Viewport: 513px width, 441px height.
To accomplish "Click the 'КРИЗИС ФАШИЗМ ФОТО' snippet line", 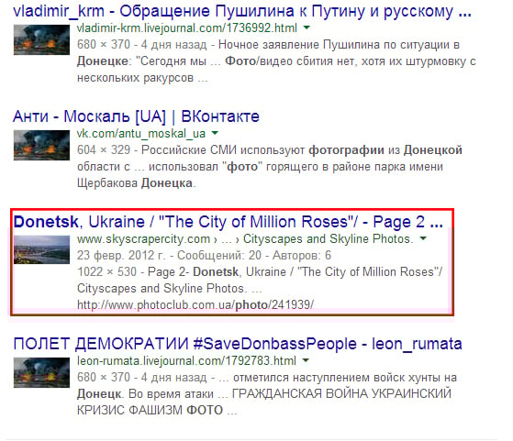I will tap(157, 410).
